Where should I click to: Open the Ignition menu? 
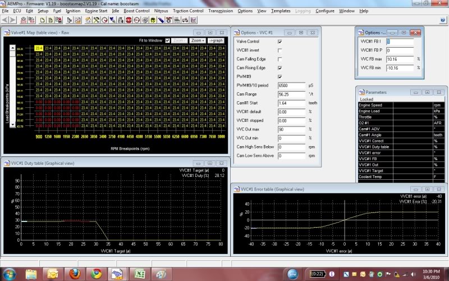click(x=73, y=11)
